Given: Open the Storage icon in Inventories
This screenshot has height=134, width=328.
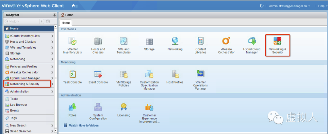Looking at the screenshot, I should tap(149, 41).
